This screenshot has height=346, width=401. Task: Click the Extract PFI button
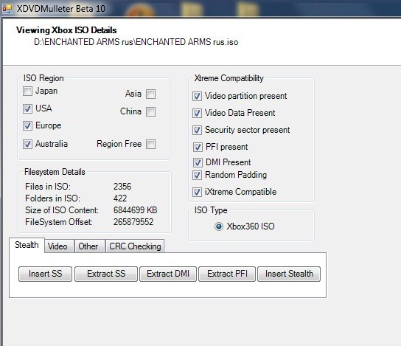[x=227, y=274]
